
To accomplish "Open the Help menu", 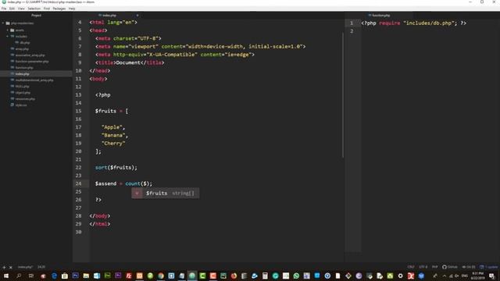I will click(72, 9).
